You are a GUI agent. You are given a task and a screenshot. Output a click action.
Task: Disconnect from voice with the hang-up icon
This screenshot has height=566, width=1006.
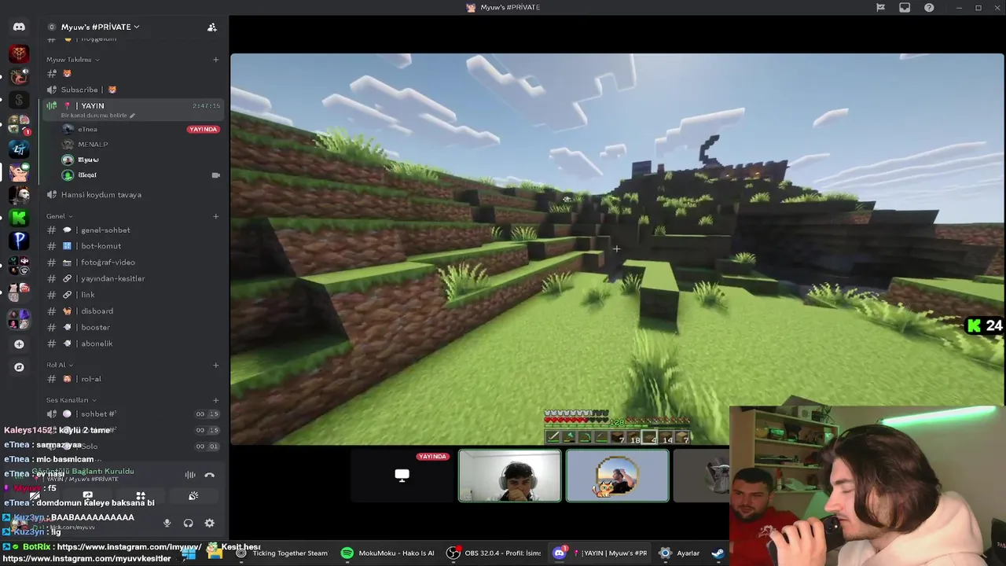209,475
